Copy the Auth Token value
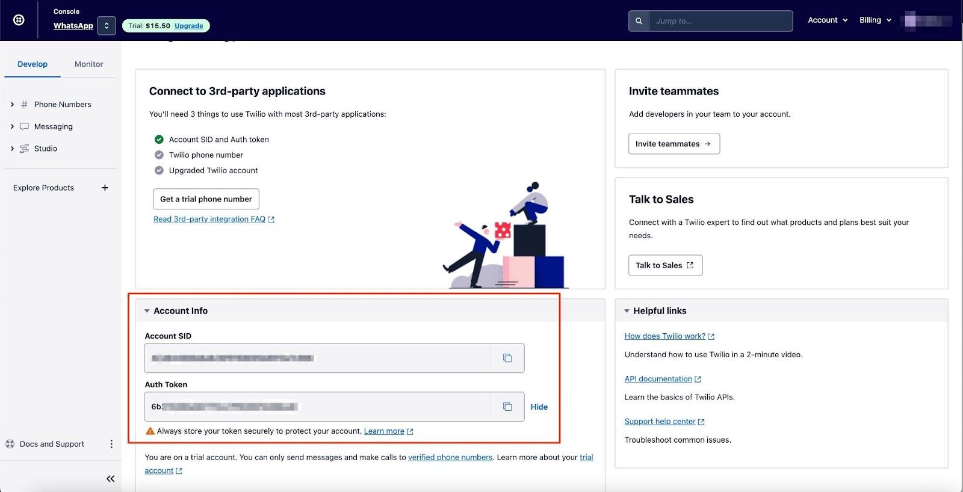The height and width of the screenshot is (492, 963). tap(507, 407)
